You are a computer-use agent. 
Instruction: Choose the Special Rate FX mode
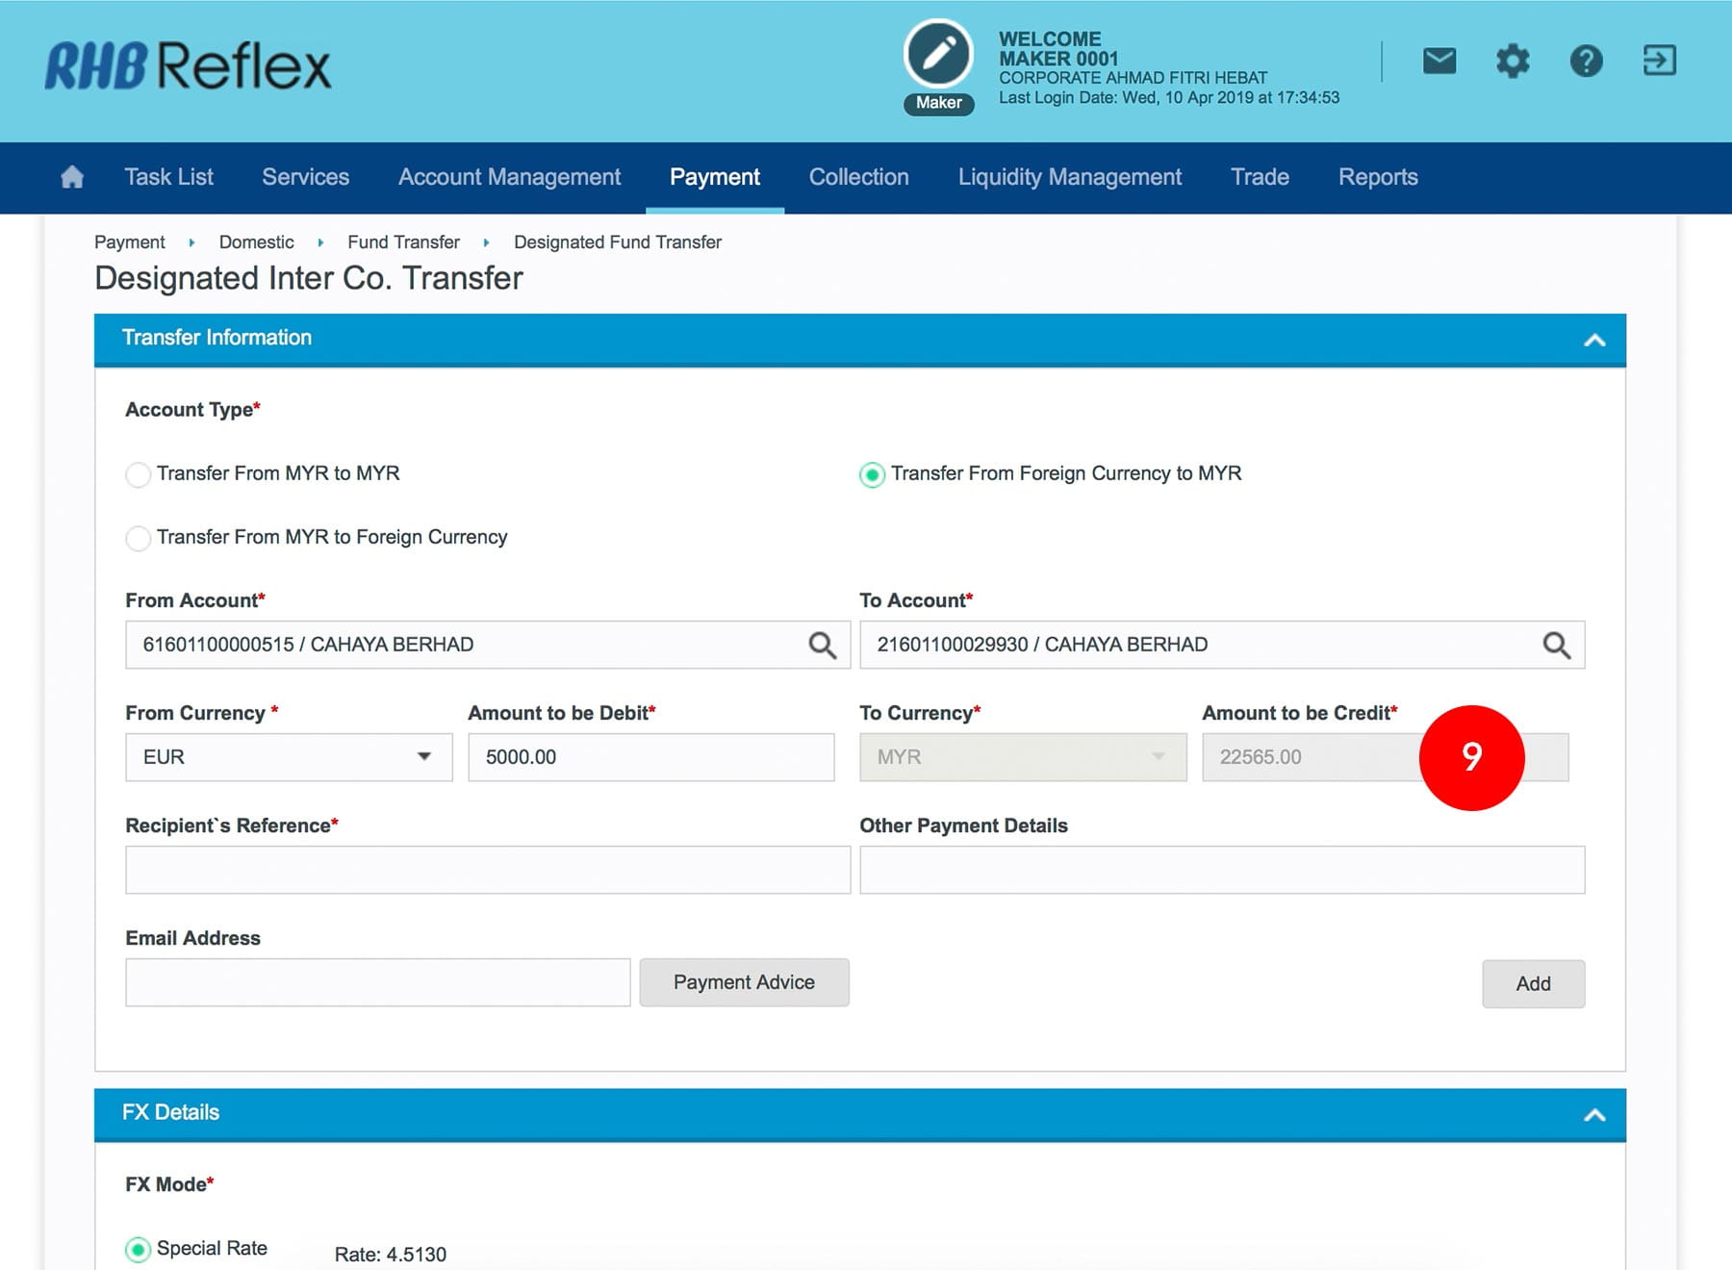click(139, 1249)
